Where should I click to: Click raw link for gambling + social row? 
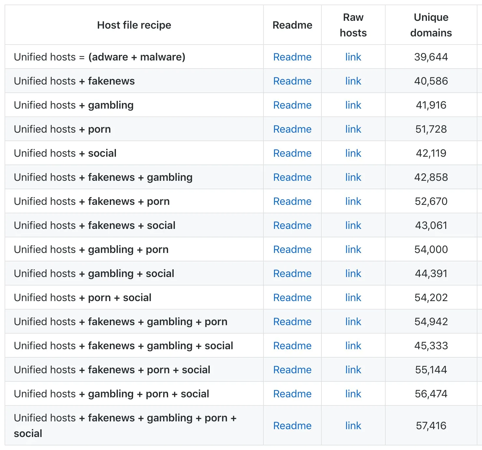(x=353, y=273)
